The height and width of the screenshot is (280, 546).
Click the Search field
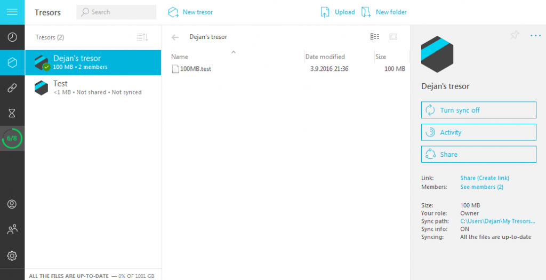(x=116, y=12)
